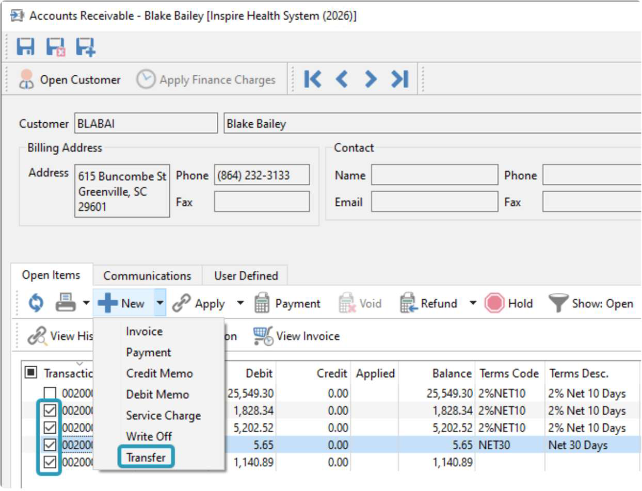
Task: Click the billing Fax field
Action: point(262,202)
